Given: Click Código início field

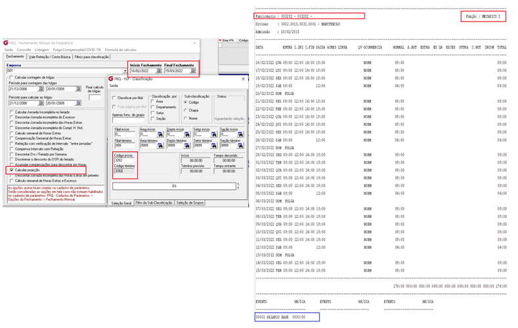Looking at the screenshot, I should [x=124, y=160].
